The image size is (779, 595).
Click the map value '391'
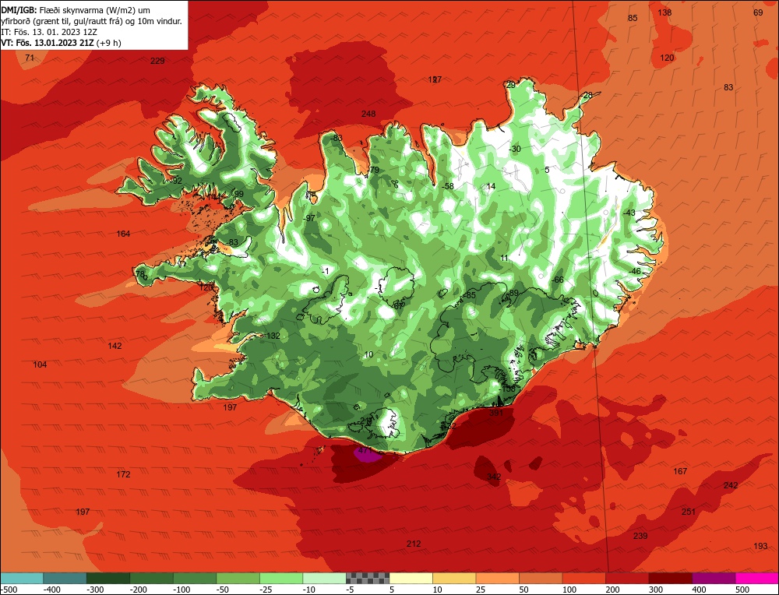[496, 413]
